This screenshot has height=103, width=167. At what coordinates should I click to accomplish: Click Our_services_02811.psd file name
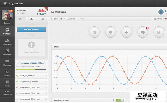[x=29, y=82]
